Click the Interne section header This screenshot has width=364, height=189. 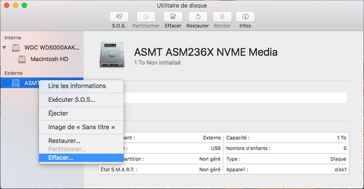(x=13, y=37)
